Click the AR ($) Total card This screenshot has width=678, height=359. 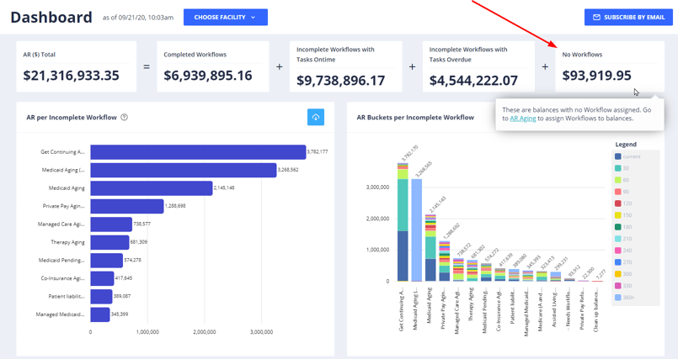77,66
